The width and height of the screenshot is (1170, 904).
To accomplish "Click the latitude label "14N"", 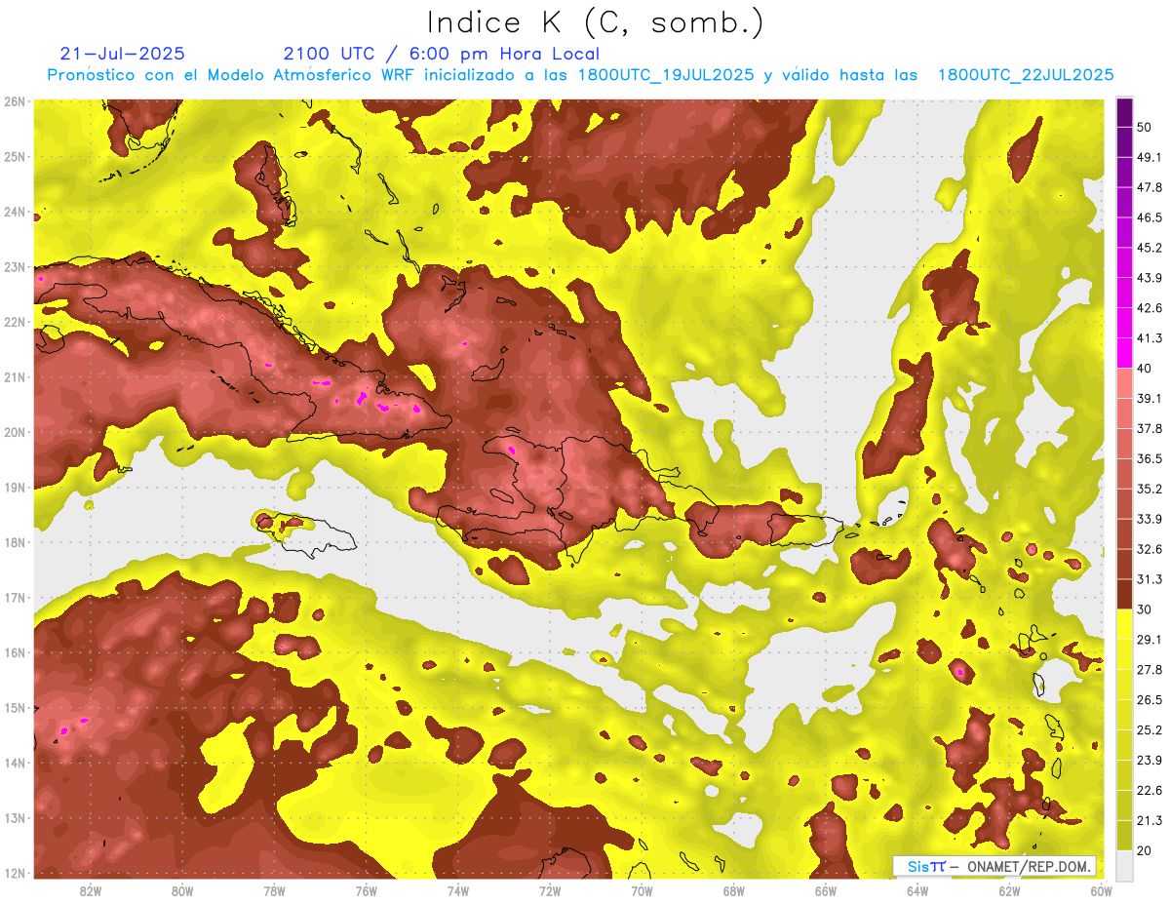I will [14, 763].
